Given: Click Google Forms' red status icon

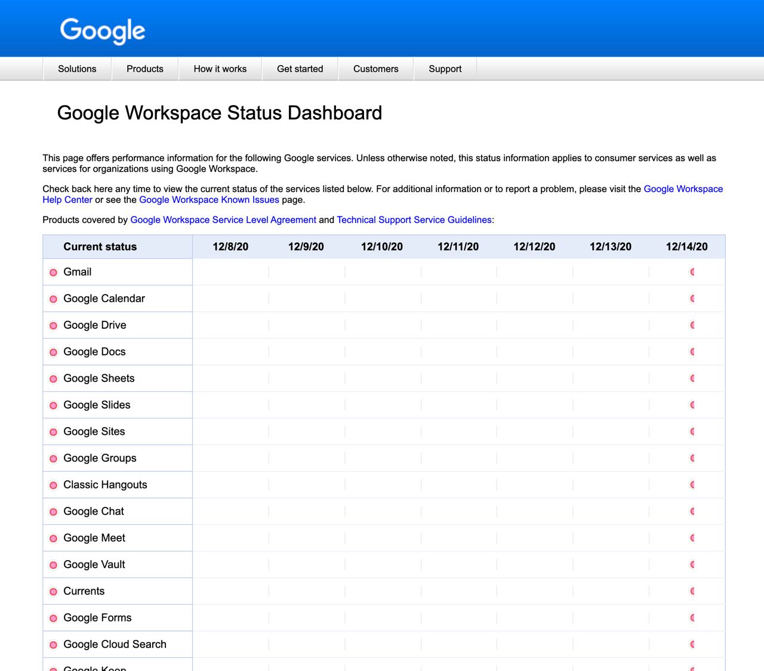Looking at the screenshot, I should (x=53, y=618).
